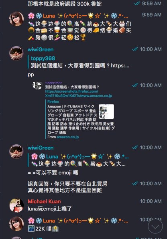The height and width of the screenshot is (239, 167).
Task: Open wiwiGreen's avatar beside emoji reply
Action: [x=16, y=151]
